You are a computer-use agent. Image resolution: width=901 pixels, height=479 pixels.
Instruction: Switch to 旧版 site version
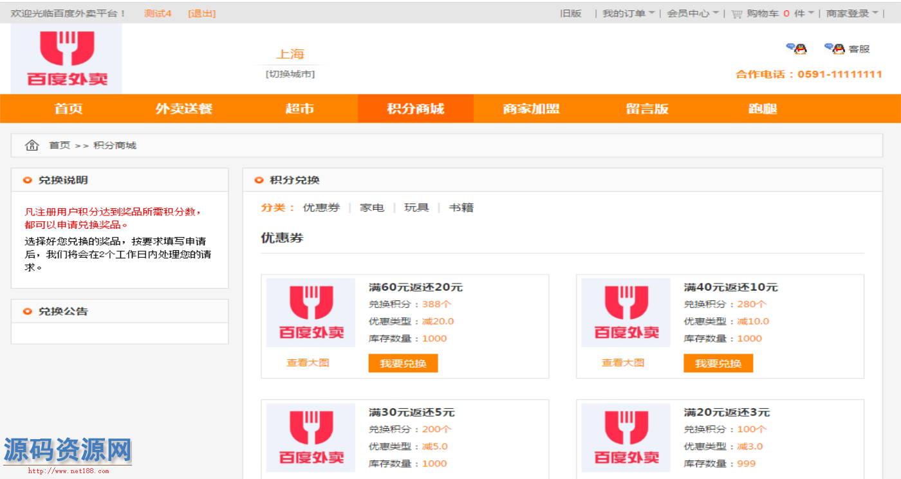point(571,14)
